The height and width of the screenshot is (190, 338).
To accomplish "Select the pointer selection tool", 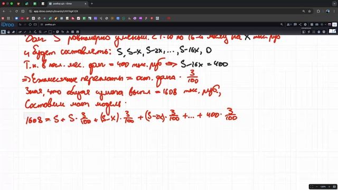I will [x=3, y=32].
